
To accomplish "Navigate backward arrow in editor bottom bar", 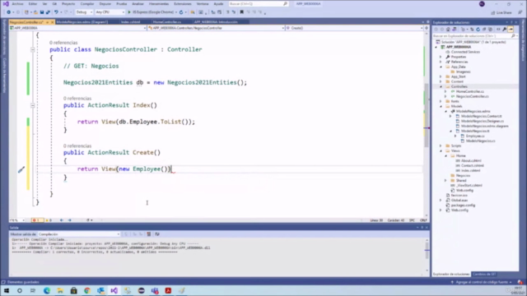I will click(62, 220).
